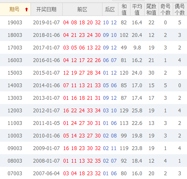
Task: Click back numbers 06 07 in row 16003
Action: pos(110,60)
